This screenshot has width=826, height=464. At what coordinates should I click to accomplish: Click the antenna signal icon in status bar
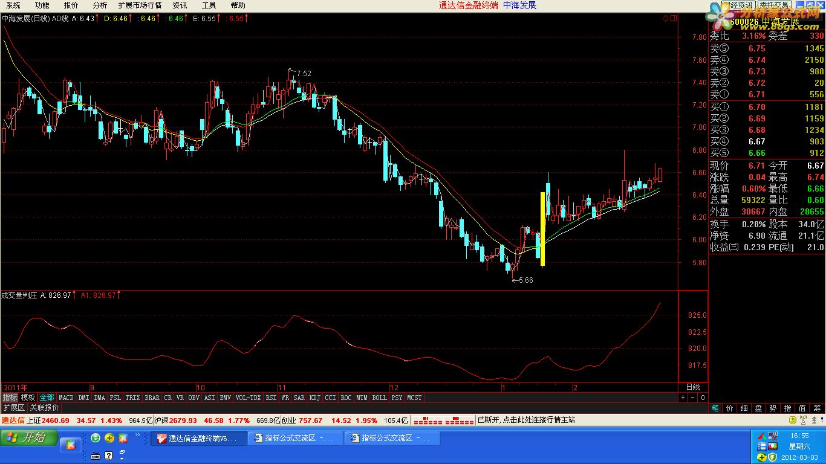click(x=804, y=420)
